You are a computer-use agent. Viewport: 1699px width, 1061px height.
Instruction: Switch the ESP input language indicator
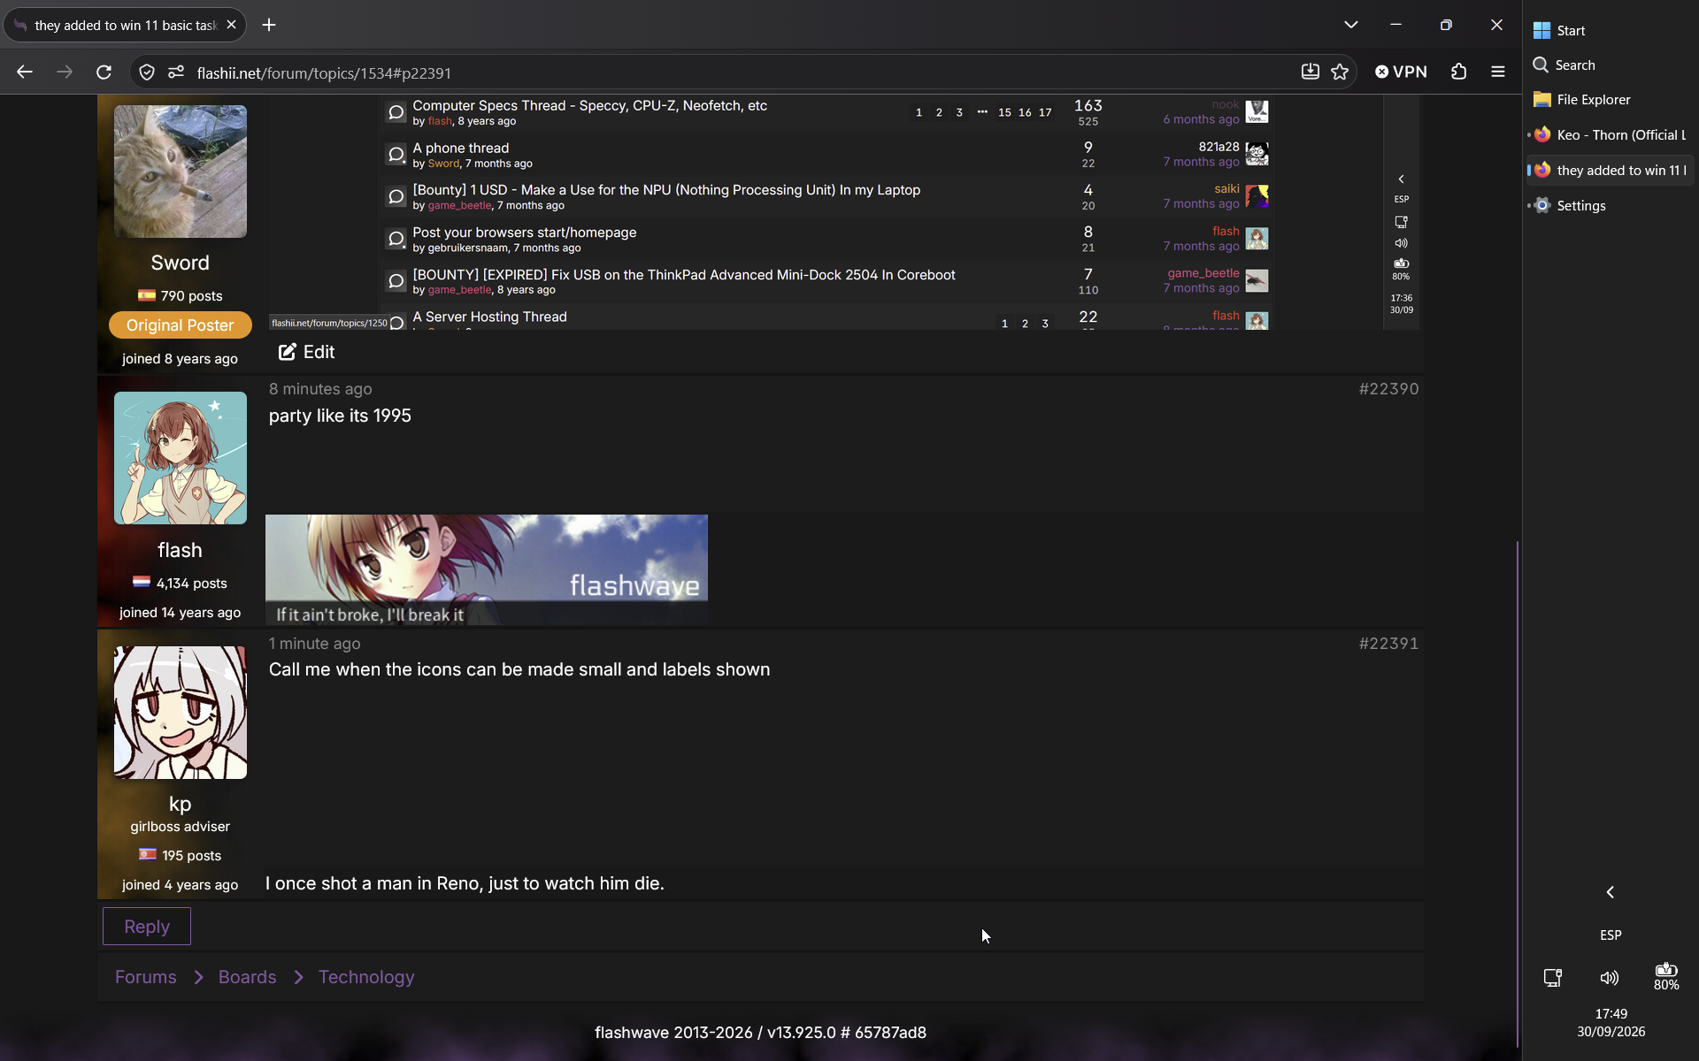(1611, 935)
